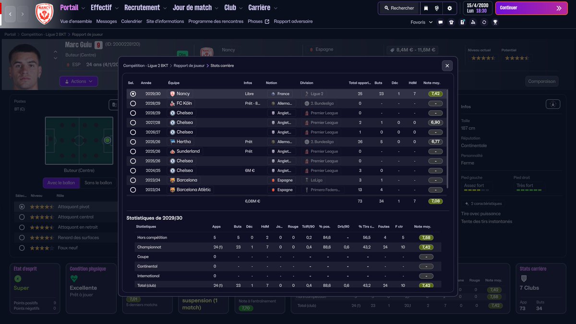Click the career table vertical scrollbar
This screenshot has height=324, width=576.
coord(448,138)
